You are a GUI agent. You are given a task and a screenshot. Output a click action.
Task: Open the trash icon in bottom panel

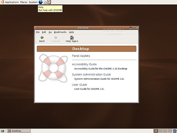point(175,131)
